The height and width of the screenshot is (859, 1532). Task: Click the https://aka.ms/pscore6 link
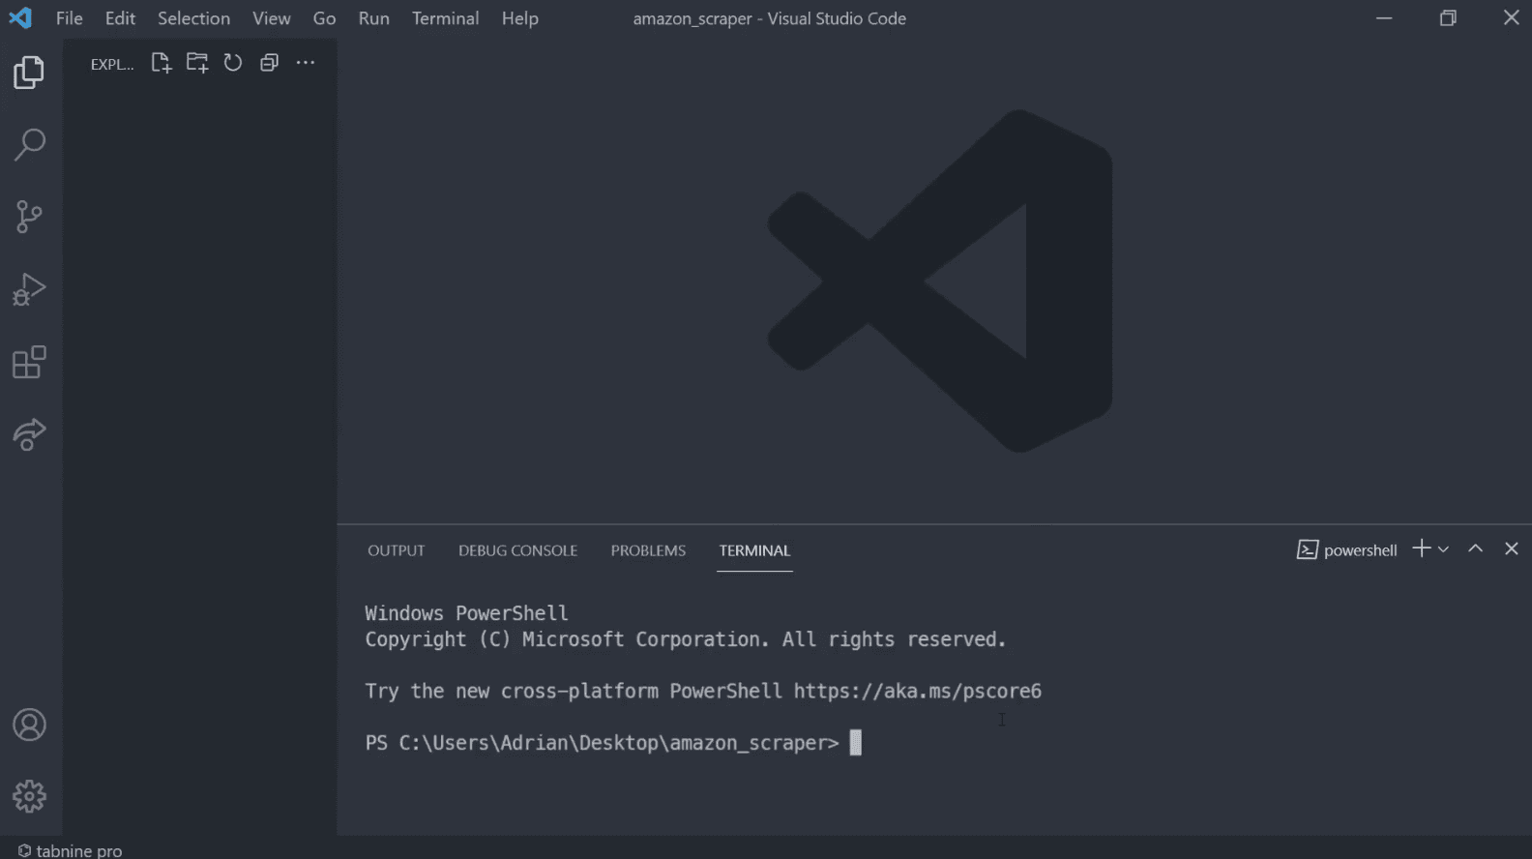click(x=917, y=692)
